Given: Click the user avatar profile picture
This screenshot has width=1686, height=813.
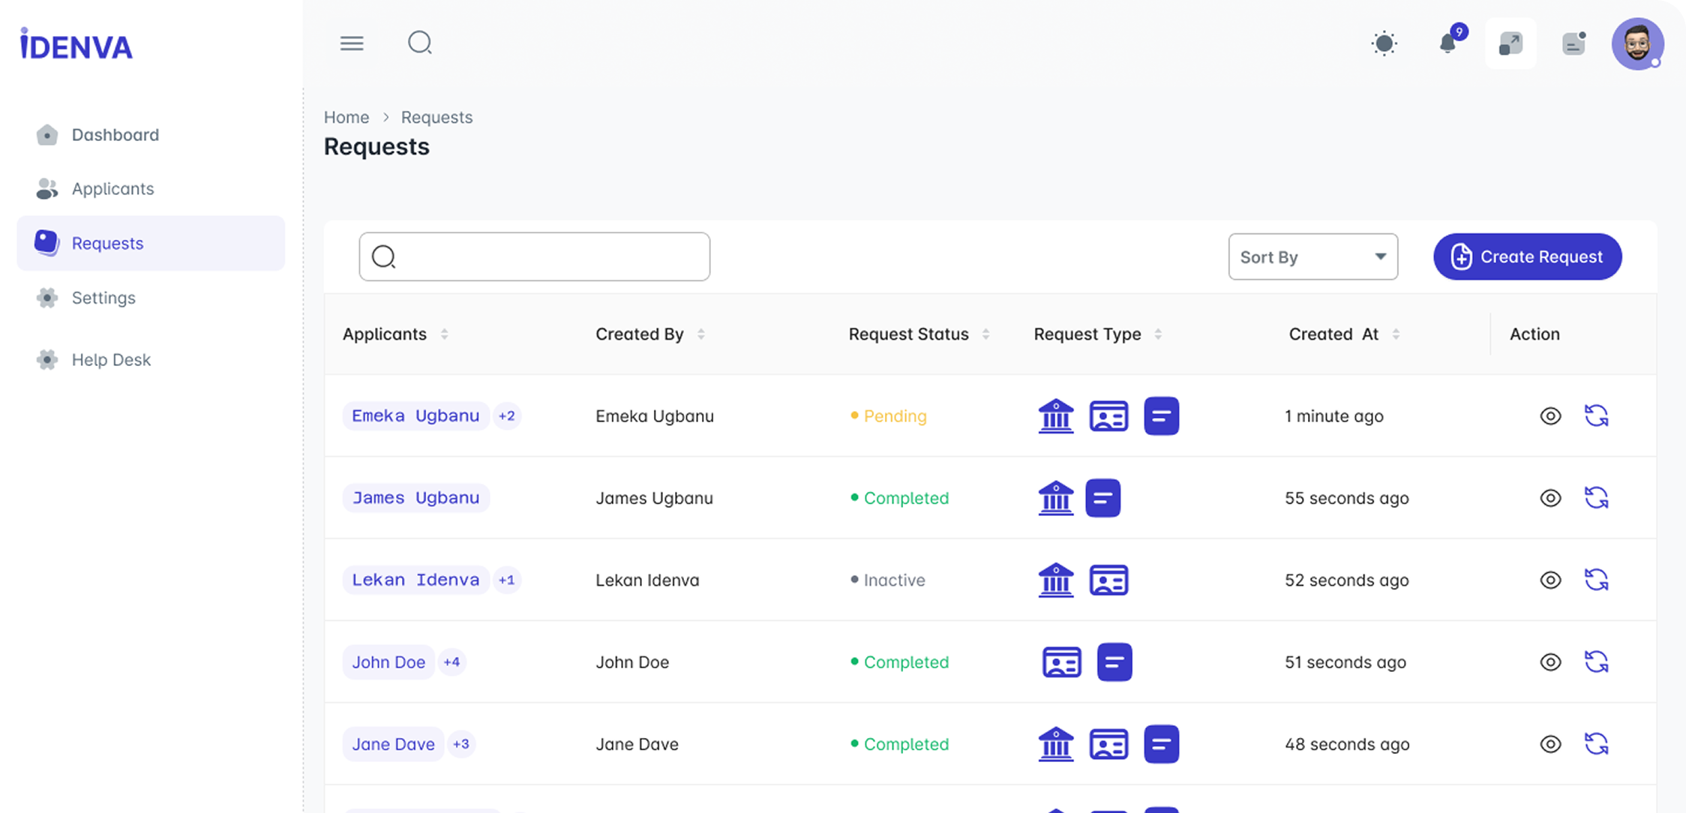Looking at the screenshot, I should click(x=1637, y=43).
